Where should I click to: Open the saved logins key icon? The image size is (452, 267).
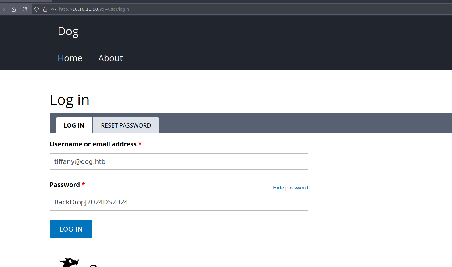pyautogui.click(x=54, y=9)
